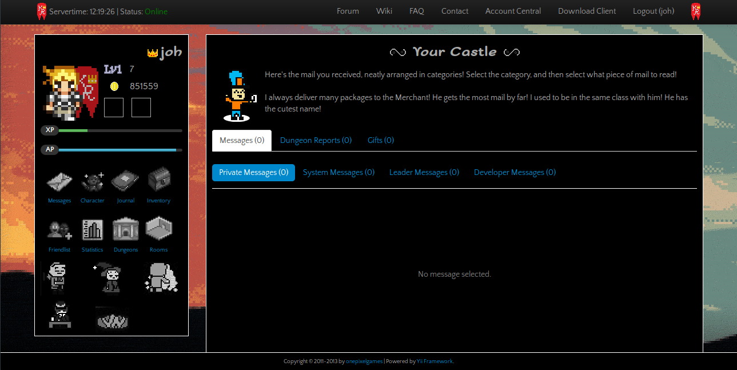Click the Dungeons text label
This screenshot has width=737, height=370.
coord(126,250)
